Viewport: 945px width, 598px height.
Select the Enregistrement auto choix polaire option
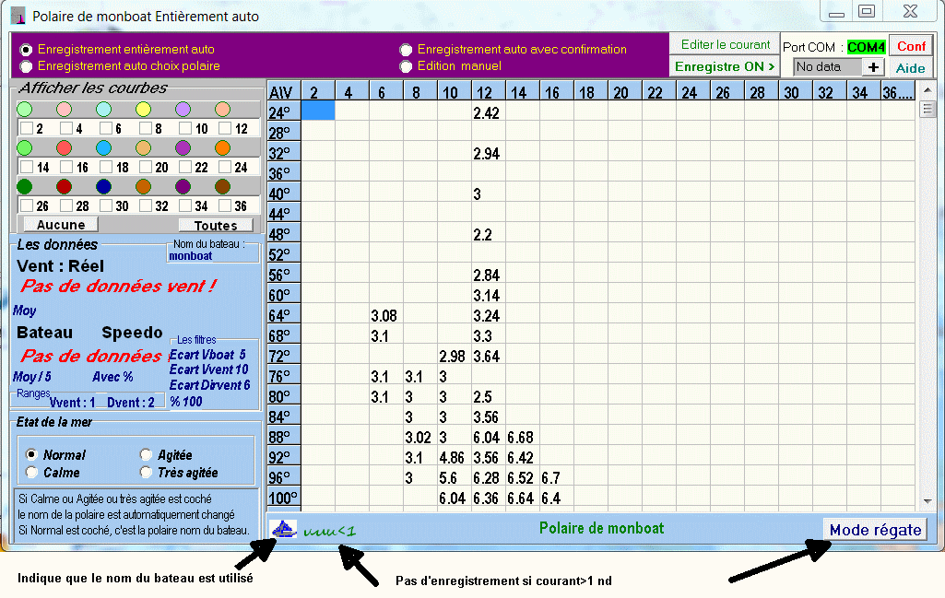pyautogui.click(x=26, y=66)
